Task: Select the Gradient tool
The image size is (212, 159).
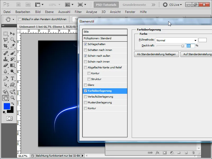Action: click(12, 65)
